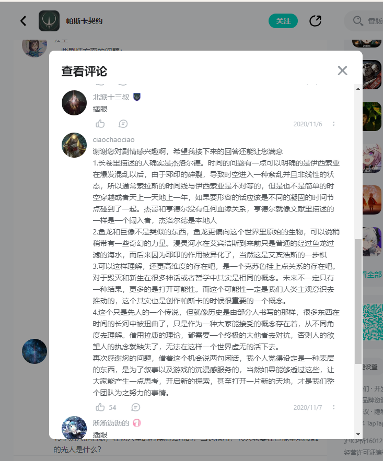Reply to 北派十三叔's comment
Viewport: 383px width, 461px height.
123,124
